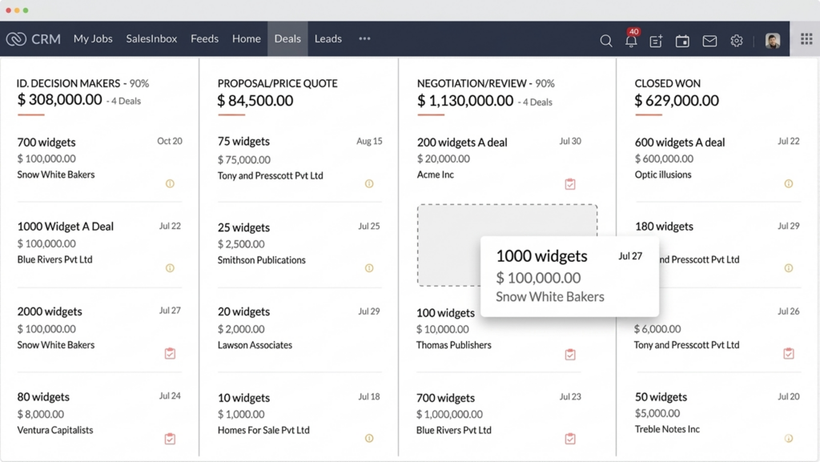820x462 pixels.
Task: Click info icon on 180 widgets deal
Action: coord(789,268)
